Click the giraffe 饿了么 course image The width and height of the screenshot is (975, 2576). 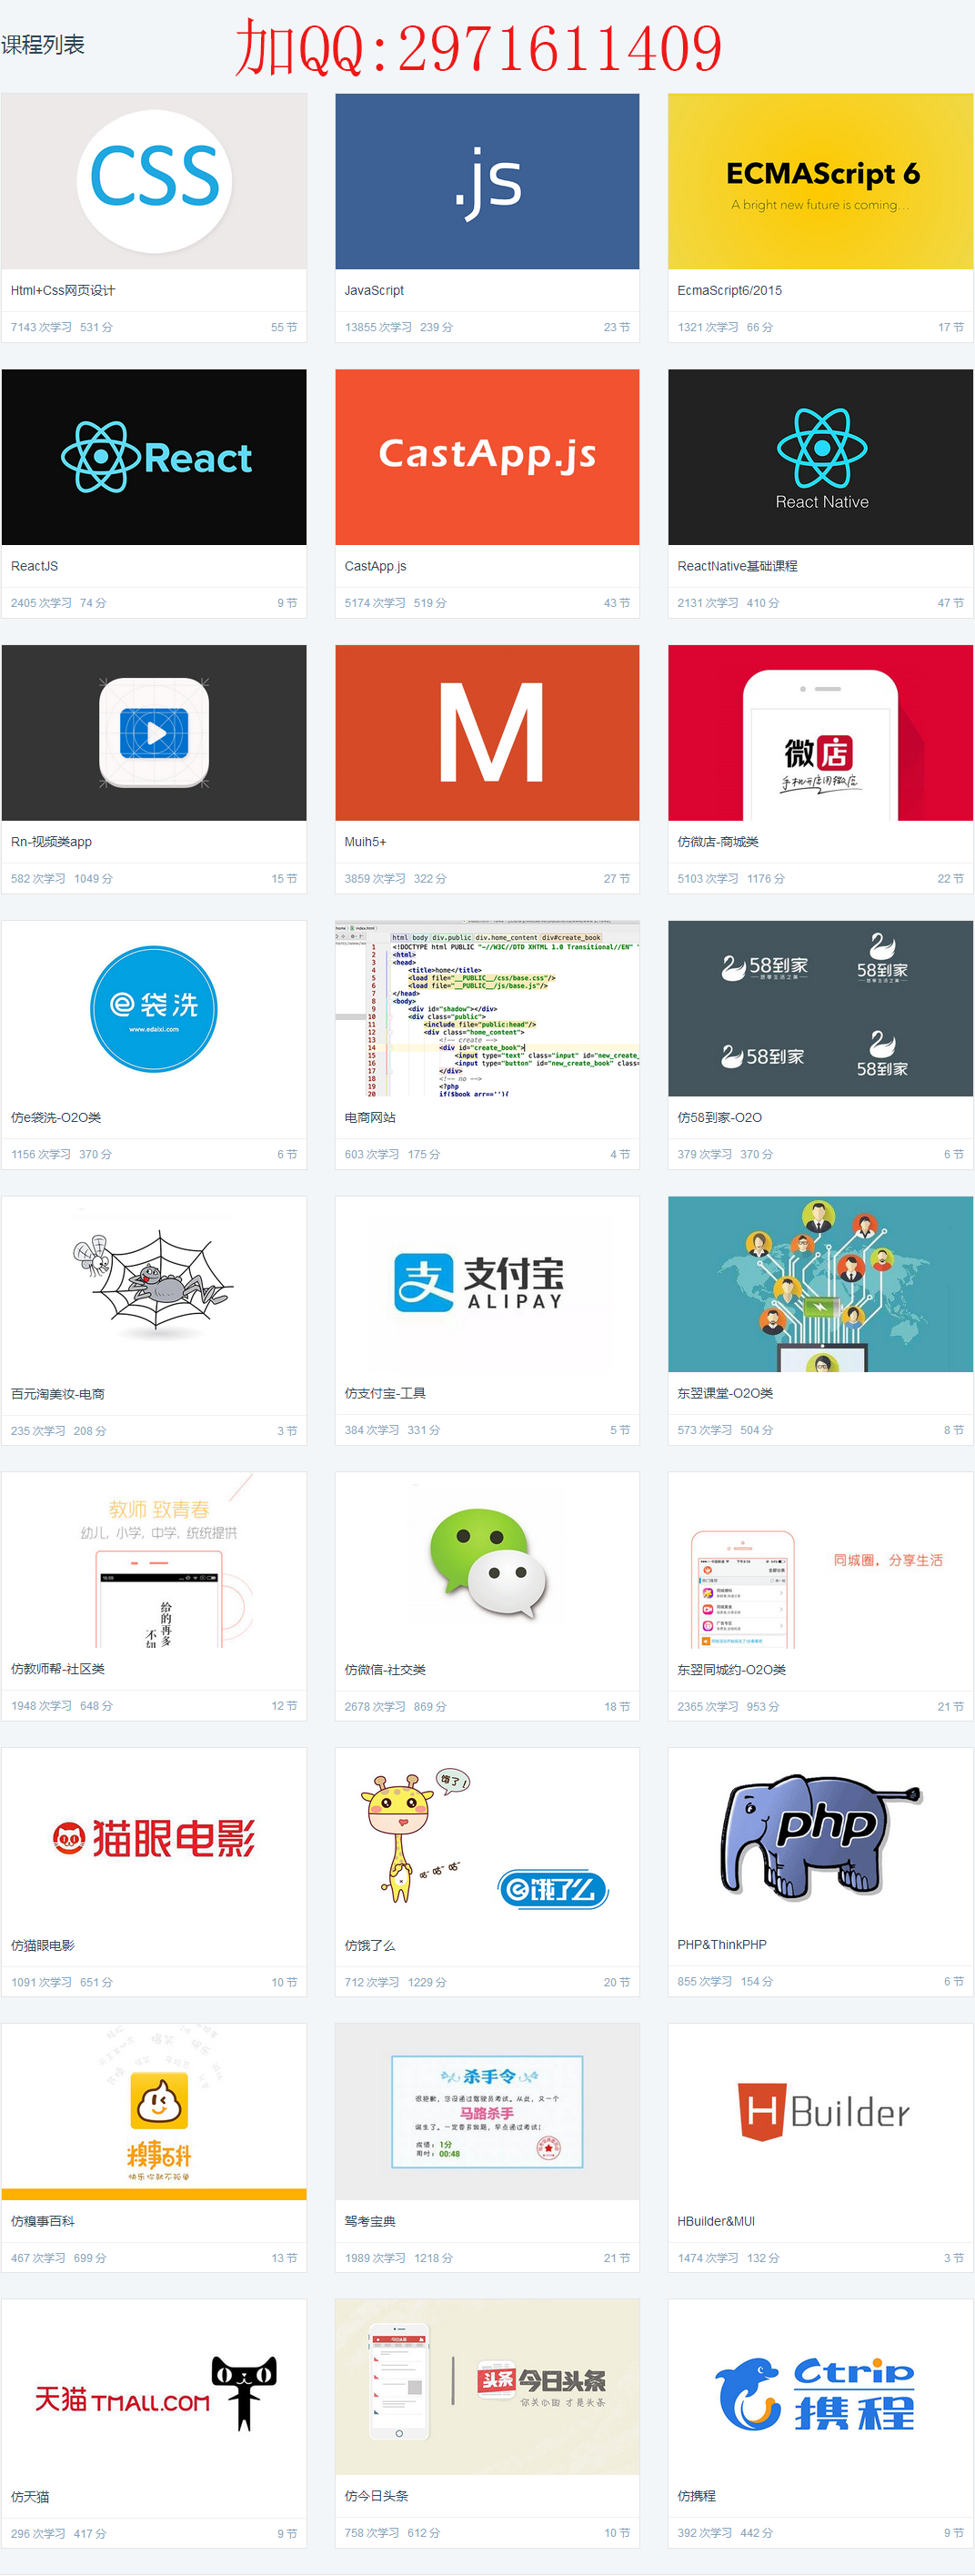[x=487, y=1836]
